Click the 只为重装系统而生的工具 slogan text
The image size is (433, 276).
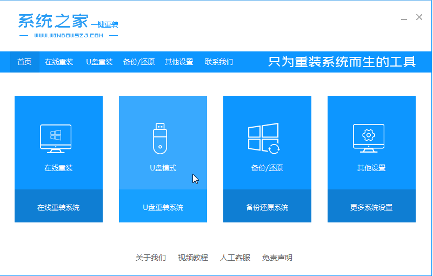tap(342, 62)
